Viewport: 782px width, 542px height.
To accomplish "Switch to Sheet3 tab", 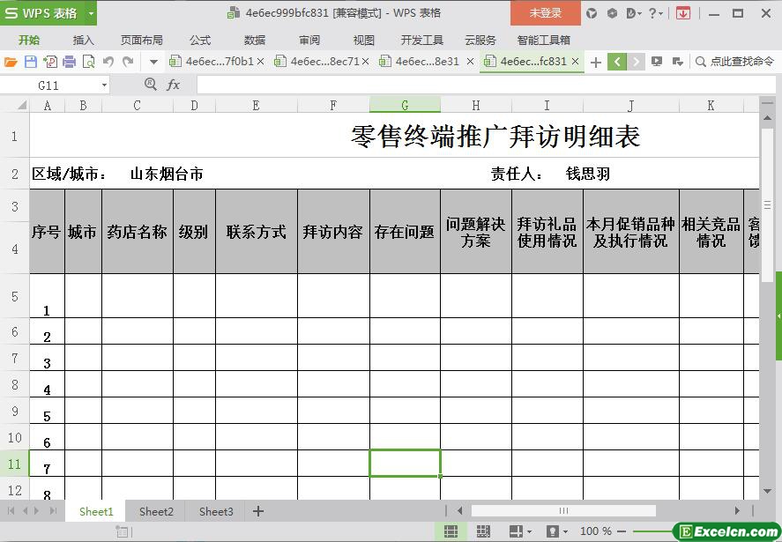I will point(216,511).
